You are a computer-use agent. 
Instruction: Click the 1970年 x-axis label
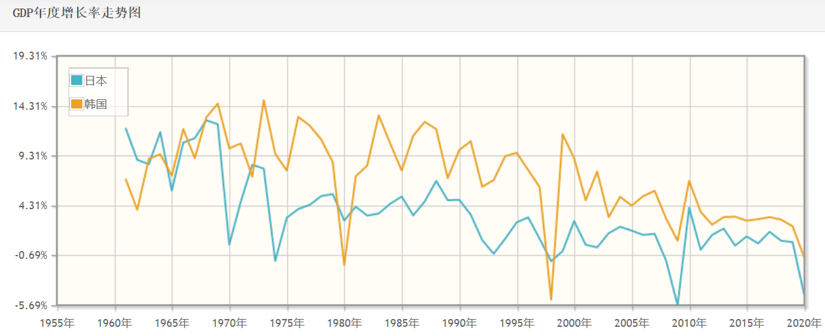click(230, 322)
